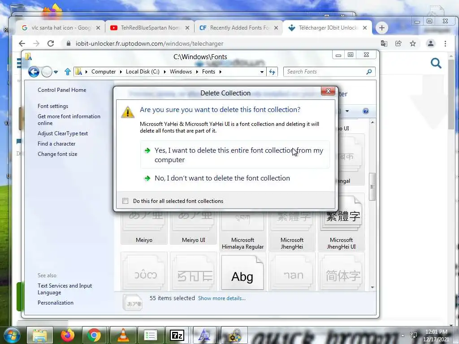Click Fonts in the breadcrumb path
The height and width of the screenshot is (344, 459).
pos(208,72)
